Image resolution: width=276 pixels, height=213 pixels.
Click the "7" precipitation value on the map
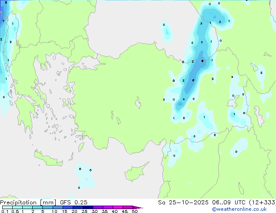pos(3,21)
